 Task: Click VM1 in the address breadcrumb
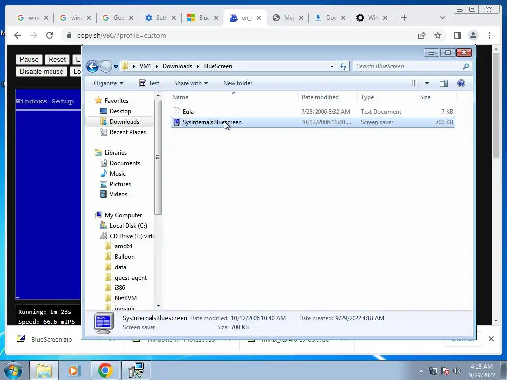click(x=145, y=66)
